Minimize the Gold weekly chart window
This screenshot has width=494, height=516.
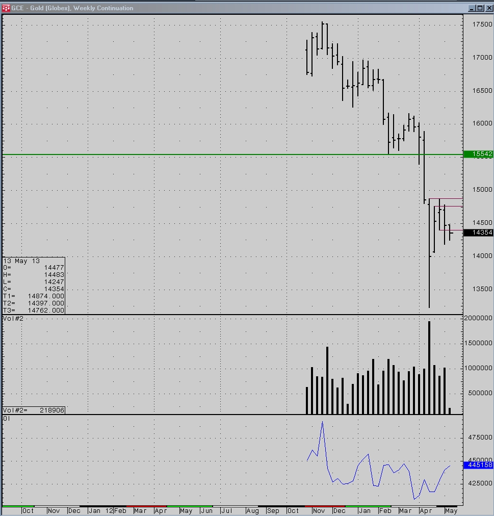tap(472, 8)
